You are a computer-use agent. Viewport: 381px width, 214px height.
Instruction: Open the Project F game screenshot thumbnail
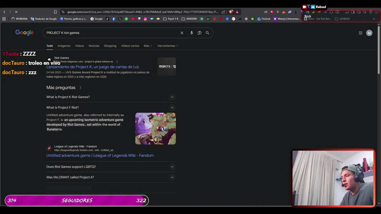pyautogui.click(x=155, y=129)
